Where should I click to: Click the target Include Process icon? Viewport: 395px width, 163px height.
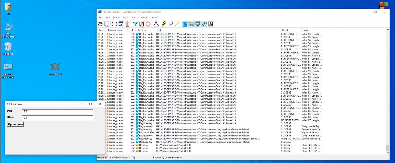pyautogui.click(x=148, y=24)
